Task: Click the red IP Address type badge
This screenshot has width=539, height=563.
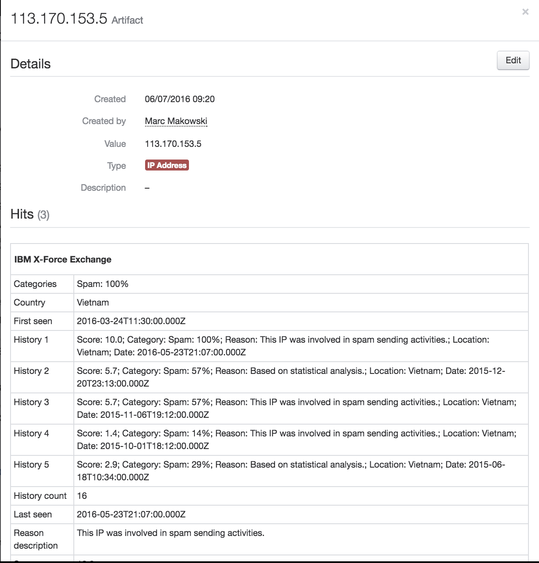Action: [x=167, y=165]
